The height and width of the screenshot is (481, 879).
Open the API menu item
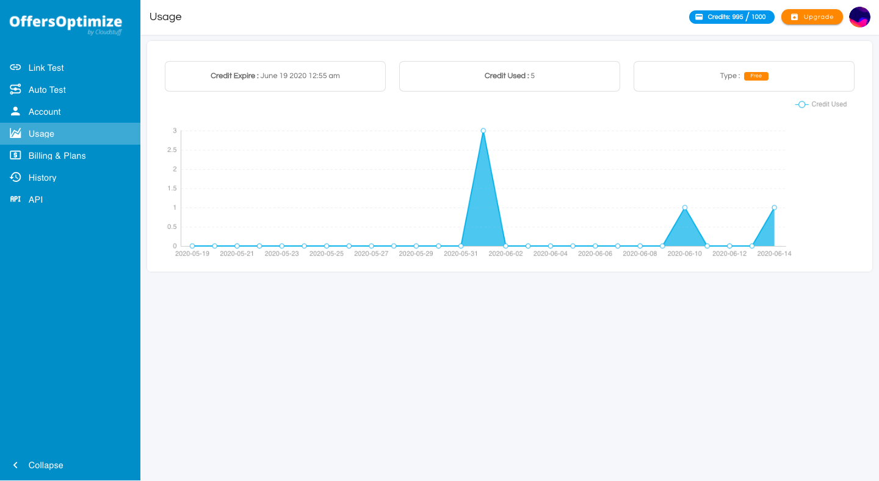pos(70,200)
